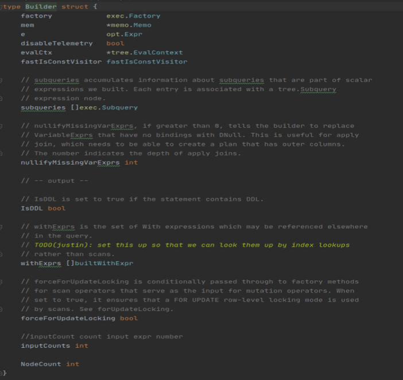Click the '//inputCount count input expr number' comment
The height and width of the screenshot is (380, 403).
click(102, 336)
